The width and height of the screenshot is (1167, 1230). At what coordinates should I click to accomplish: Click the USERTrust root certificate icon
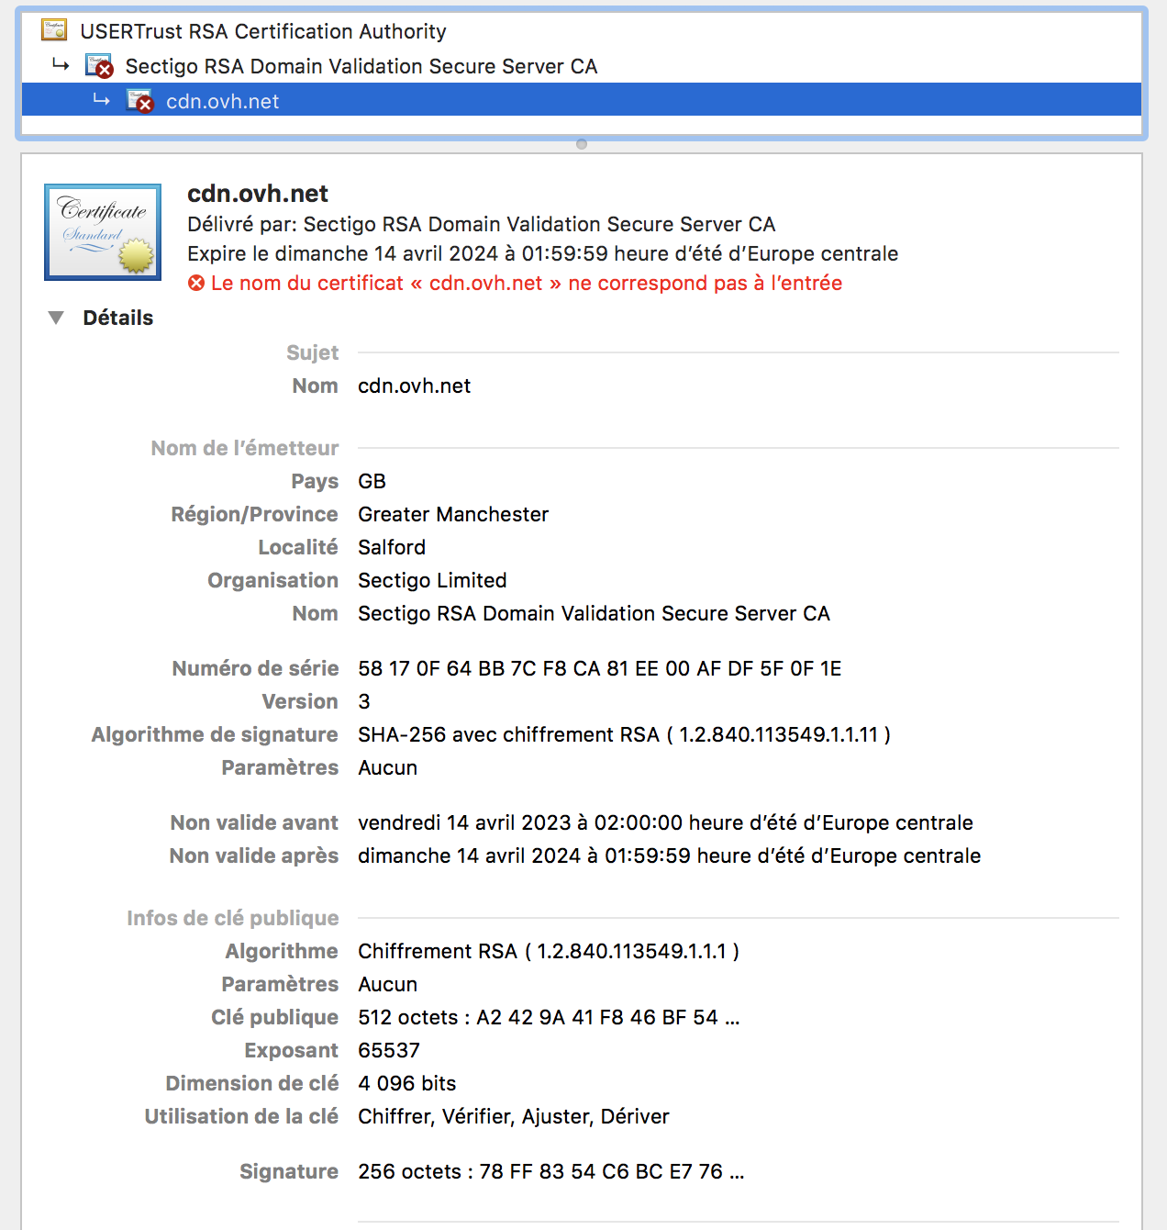[x=54, y=30]
